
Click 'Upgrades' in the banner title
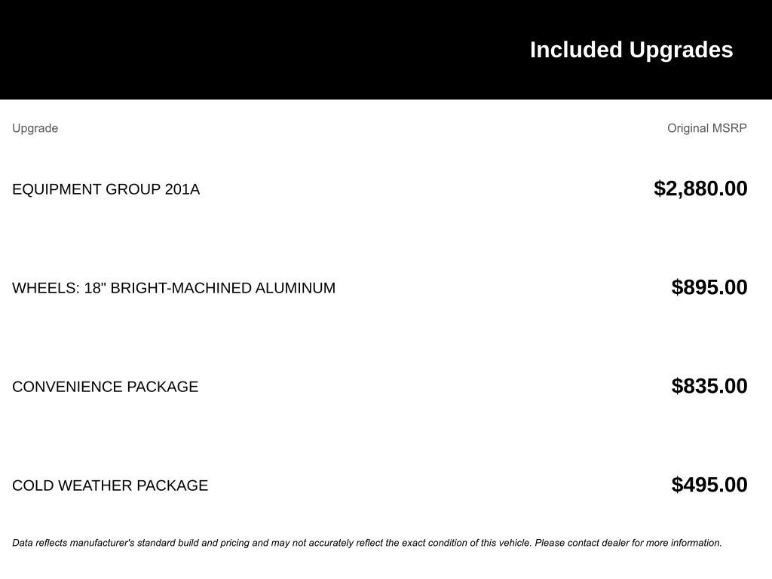point(681,50)
